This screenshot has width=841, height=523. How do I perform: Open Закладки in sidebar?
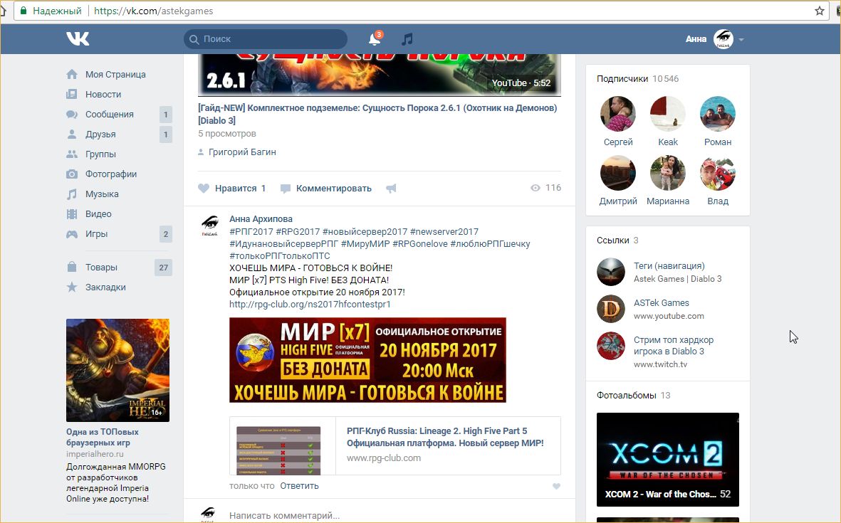pos(105,287)
